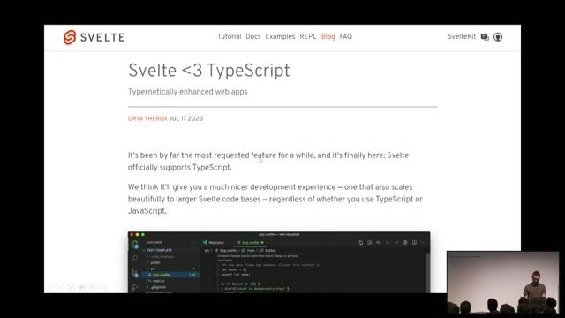Click the paragraph ending with 'JavaScript.'
Screen dimensions: 565x318
click(x=275, y=199)
